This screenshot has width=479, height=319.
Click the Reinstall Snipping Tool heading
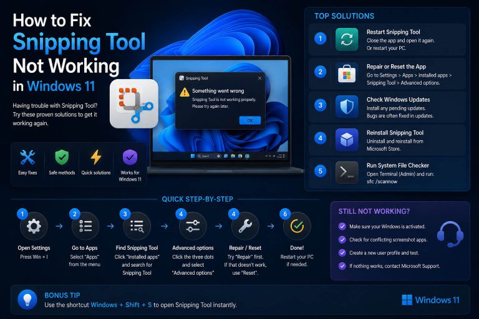395,133
